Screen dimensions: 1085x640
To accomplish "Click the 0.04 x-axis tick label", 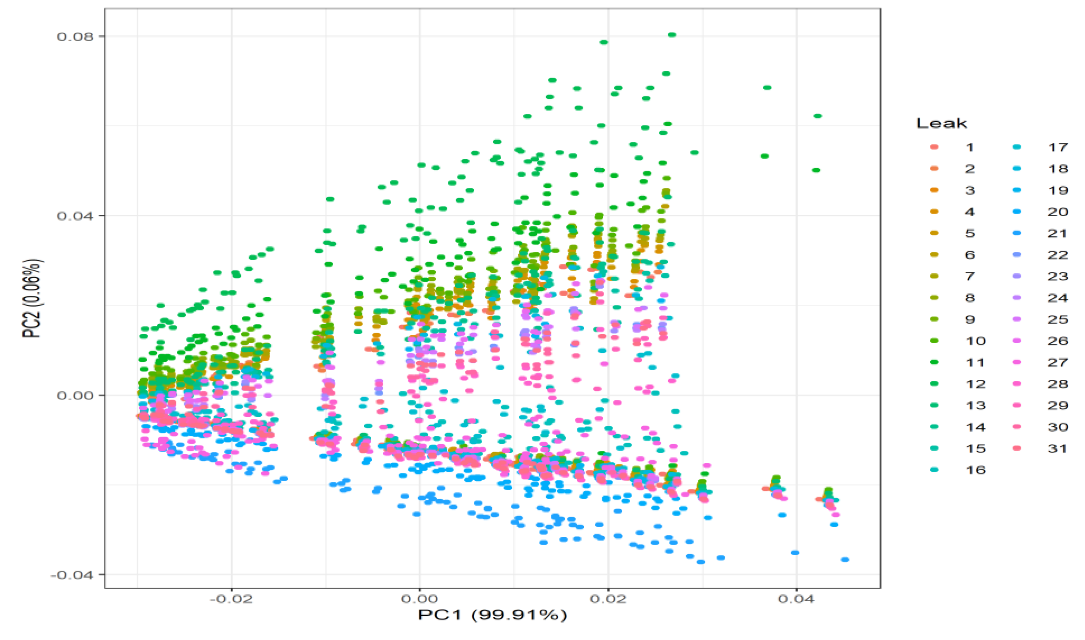I will tap(796, 599).
